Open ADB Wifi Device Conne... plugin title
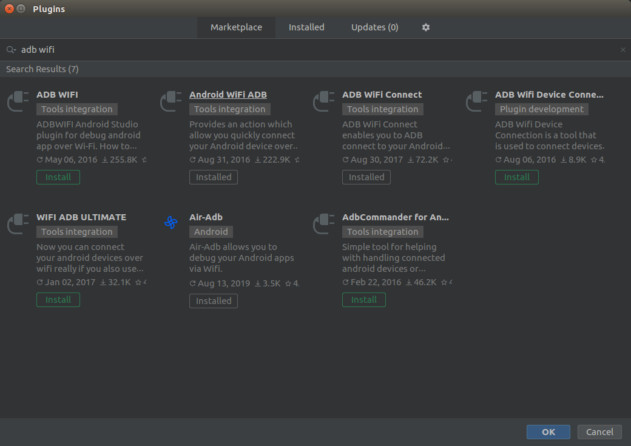The image size is (631, 446). (x=549, y=95)
